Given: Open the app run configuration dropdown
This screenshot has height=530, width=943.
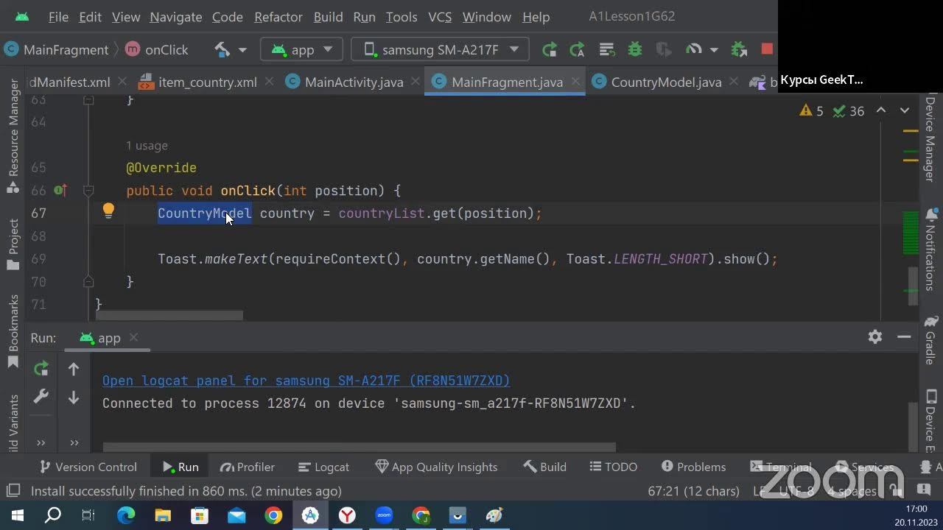Looking at the screenshot, I should (301, 50).
